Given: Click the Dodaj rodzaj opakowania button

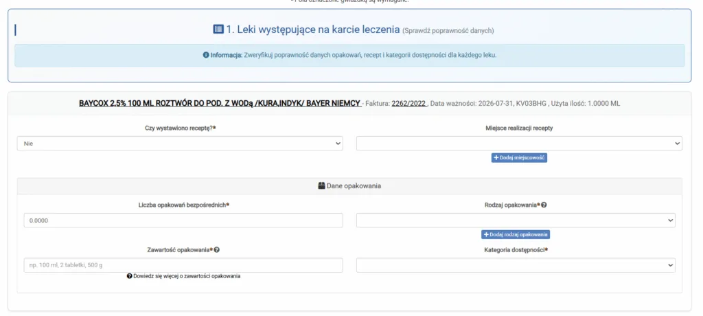Looking at the screenshot, I should [516, 235].
